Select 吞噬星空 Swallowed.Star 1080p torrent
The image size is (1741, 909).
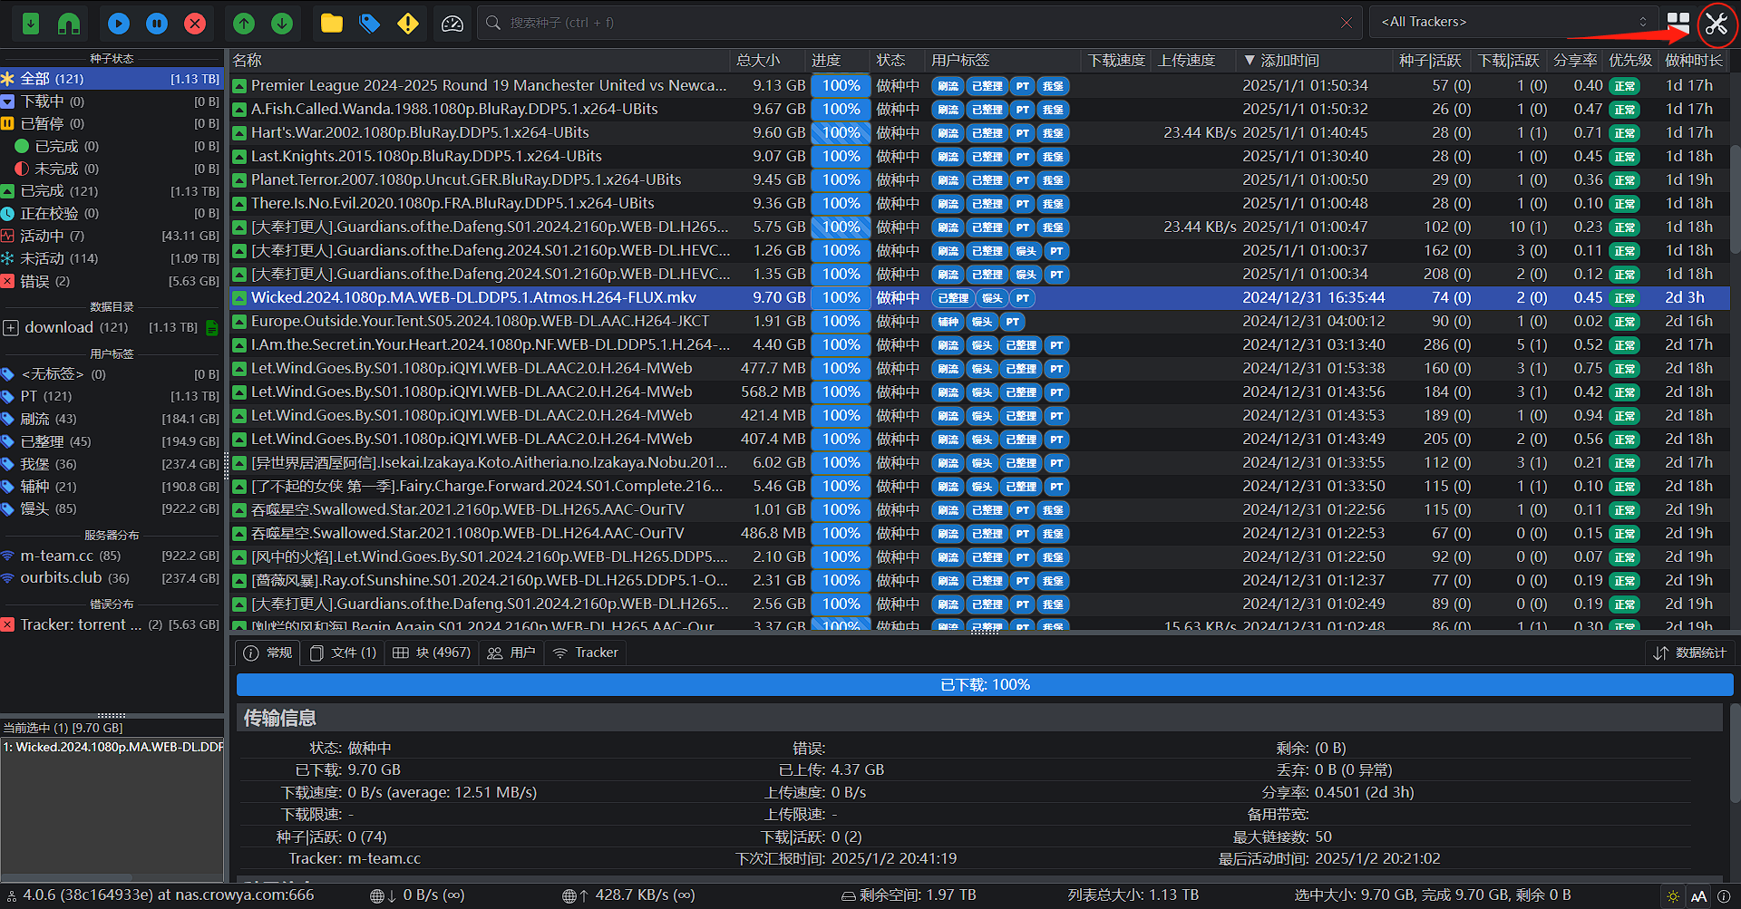[979, 534]
